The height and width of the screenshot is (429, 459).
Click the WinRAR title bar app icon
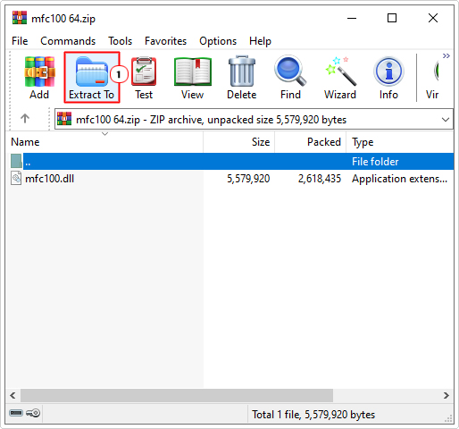pos(20,18)
